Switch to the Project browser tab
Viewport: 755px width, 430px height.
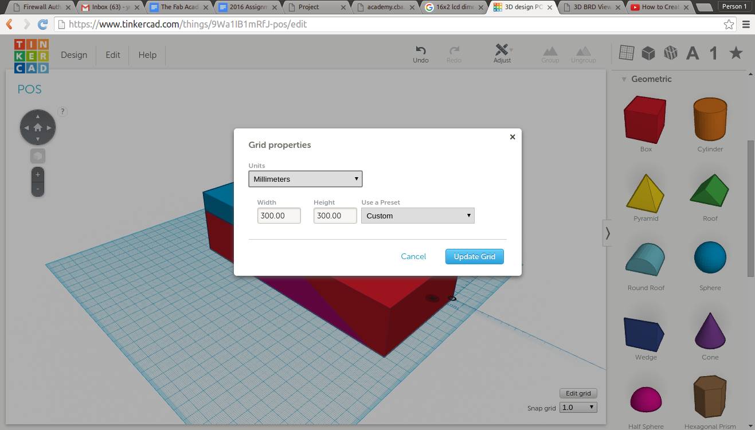tap(316, 7)
